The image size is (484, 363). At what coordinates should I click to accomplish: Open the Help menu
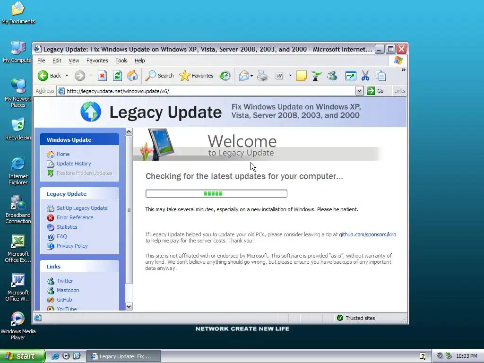tap(140, 60)
